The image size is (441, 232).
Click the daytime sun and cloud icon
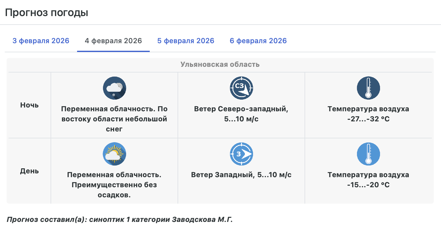point(114,154)
